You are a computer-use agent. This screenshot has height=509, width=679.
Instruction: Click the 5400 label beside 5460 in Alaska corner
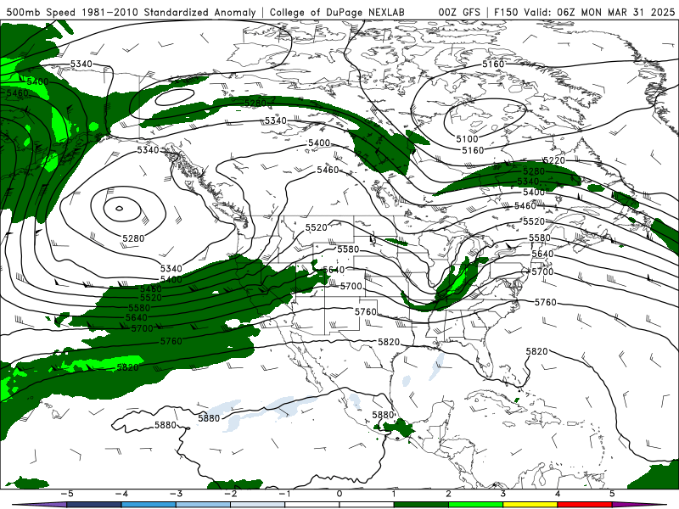point(37,81)
